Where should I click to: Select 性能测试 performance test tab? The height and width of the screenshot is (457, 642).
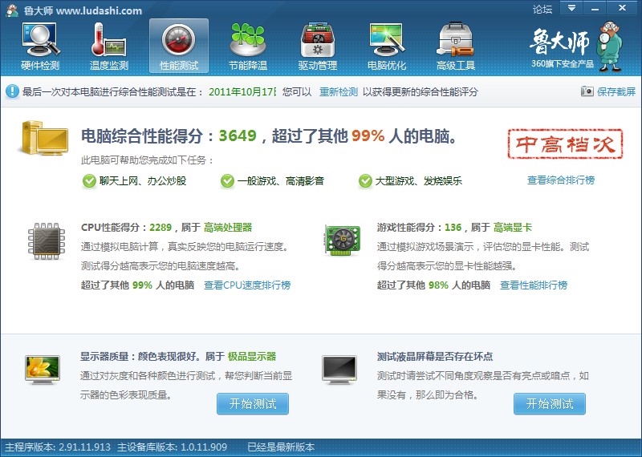point(179,47)
